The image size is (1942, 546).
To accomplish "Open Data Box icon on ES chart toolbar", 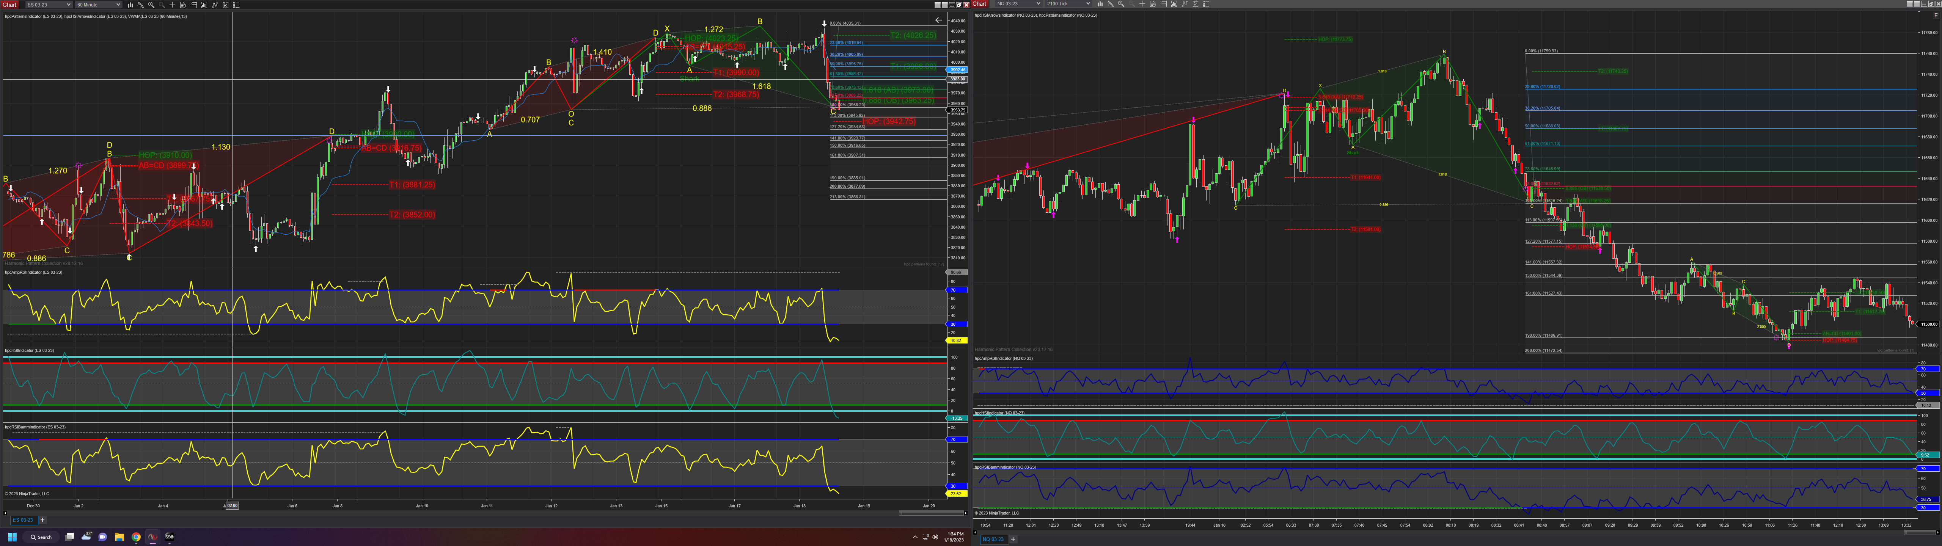I will (183, 5).
